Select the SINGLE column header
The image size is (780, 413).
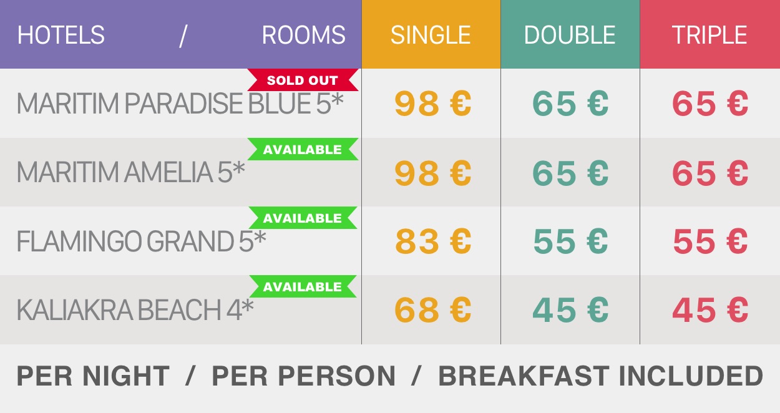point(431,34)
